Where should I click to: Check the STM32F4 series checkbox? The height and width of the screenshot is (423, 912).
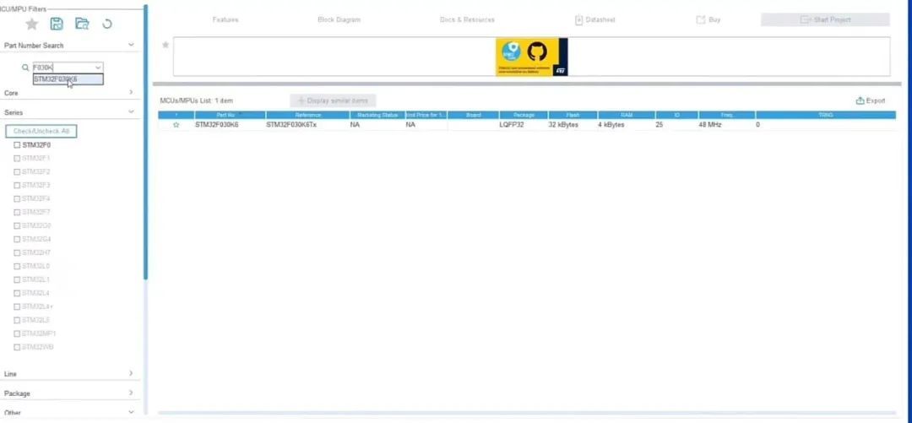[x=17, y=199]
